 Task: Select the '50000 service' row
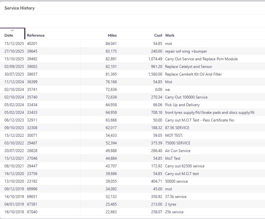click(x=176, y=181)
